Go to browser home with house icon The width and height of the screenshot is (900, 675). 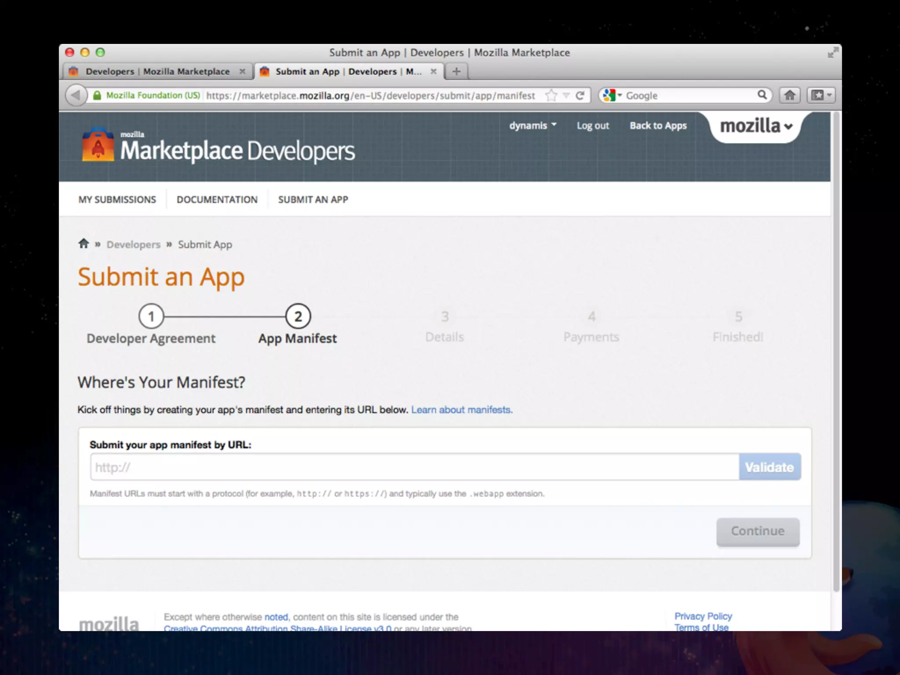coord(790,95)
